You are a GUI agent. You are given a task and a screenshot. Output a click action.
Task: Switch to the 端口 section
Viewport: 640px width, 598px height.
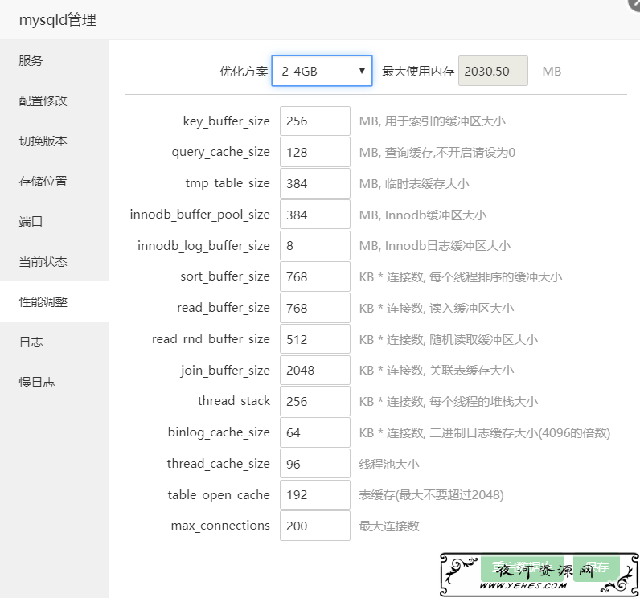coord(55,222)
